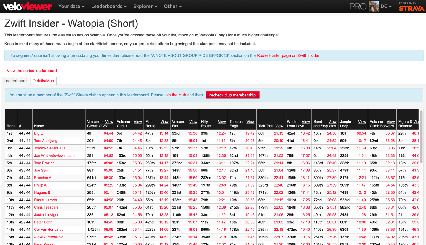This screenshot has width=426, height=245.
Task: Click the leaderboard vertical scrollbar
Action: click(x=421, y=136)
